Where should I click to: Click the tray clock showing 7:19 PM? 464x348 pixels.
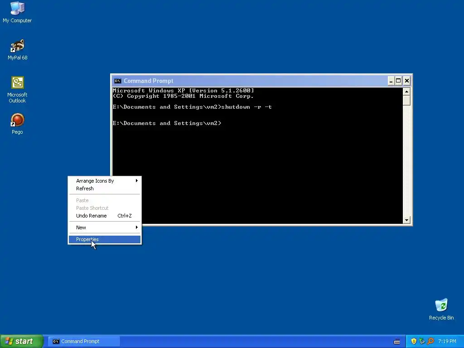(x=447, y=341)
